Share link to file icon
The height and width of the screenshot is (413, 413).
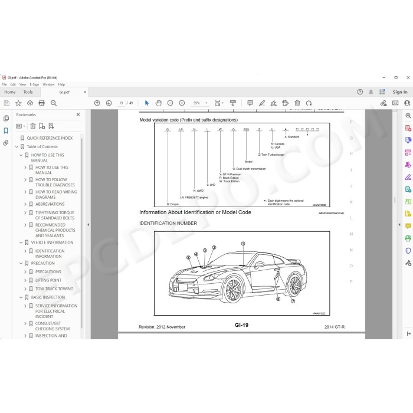click(x=383, y=103)
